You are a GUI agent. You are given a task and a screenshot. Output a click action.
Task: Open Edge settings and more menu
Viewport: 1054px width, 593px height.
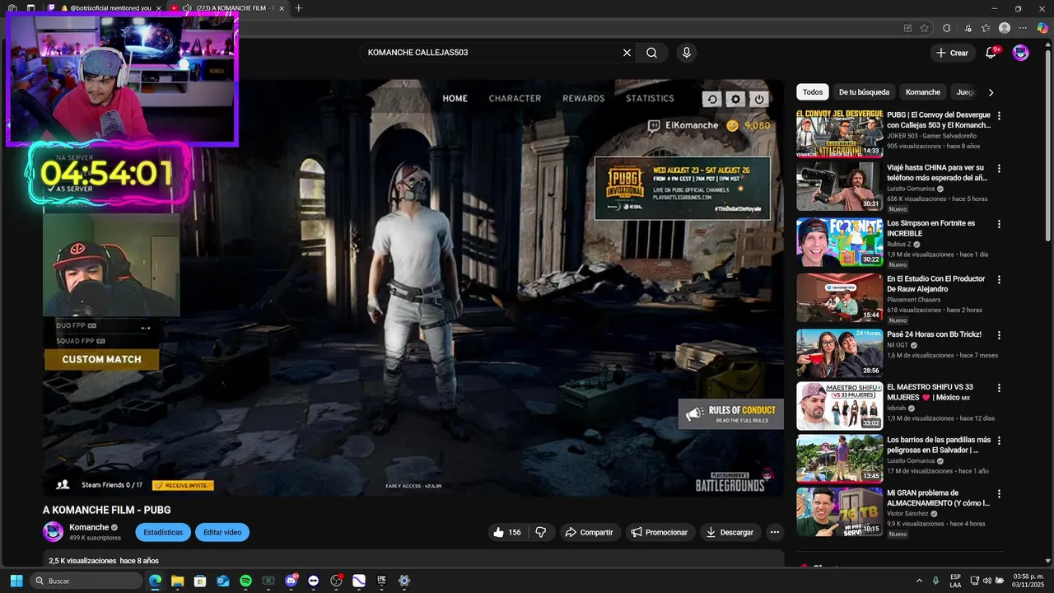click(x=1024, y=28)
